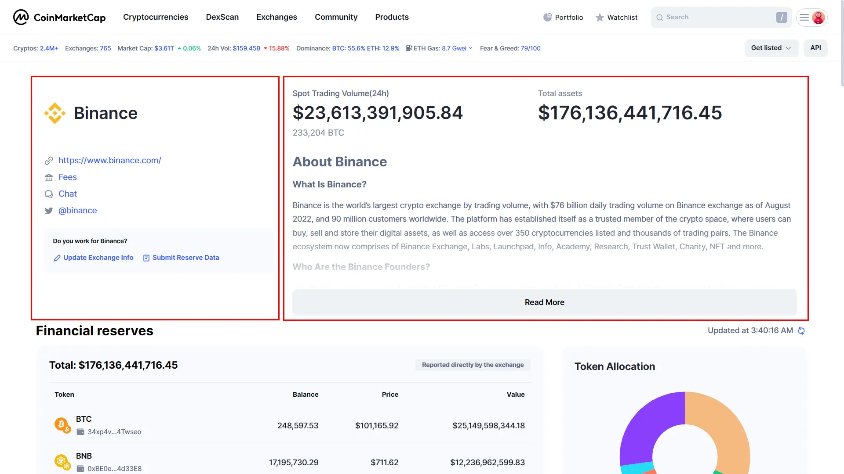The width and height of the screenshot is (844, 474).
Task: Click BNB value $12,236,962,599.83
Action: pos(487,463)
